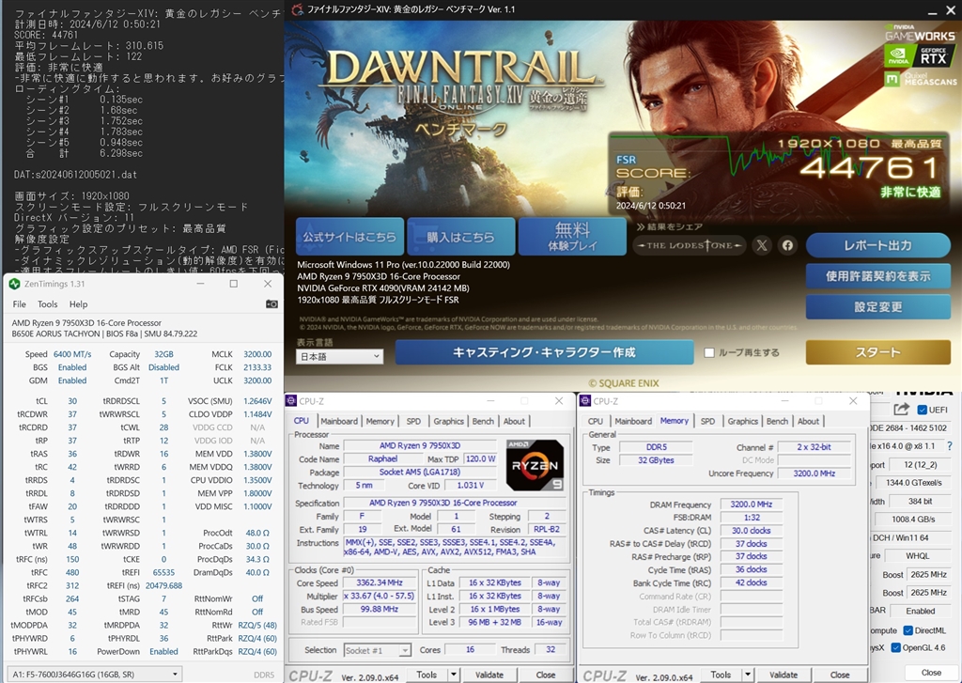
Task: Open 設定変更 settings change button
Action: coord(877,306)
